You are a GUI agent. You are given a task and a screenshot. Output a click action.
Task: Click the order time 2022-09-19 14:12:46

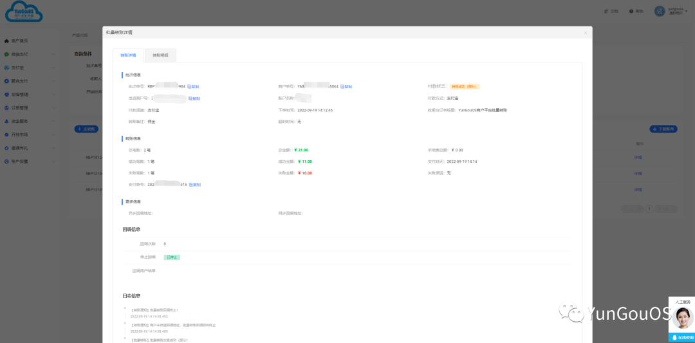pos(315,110)
